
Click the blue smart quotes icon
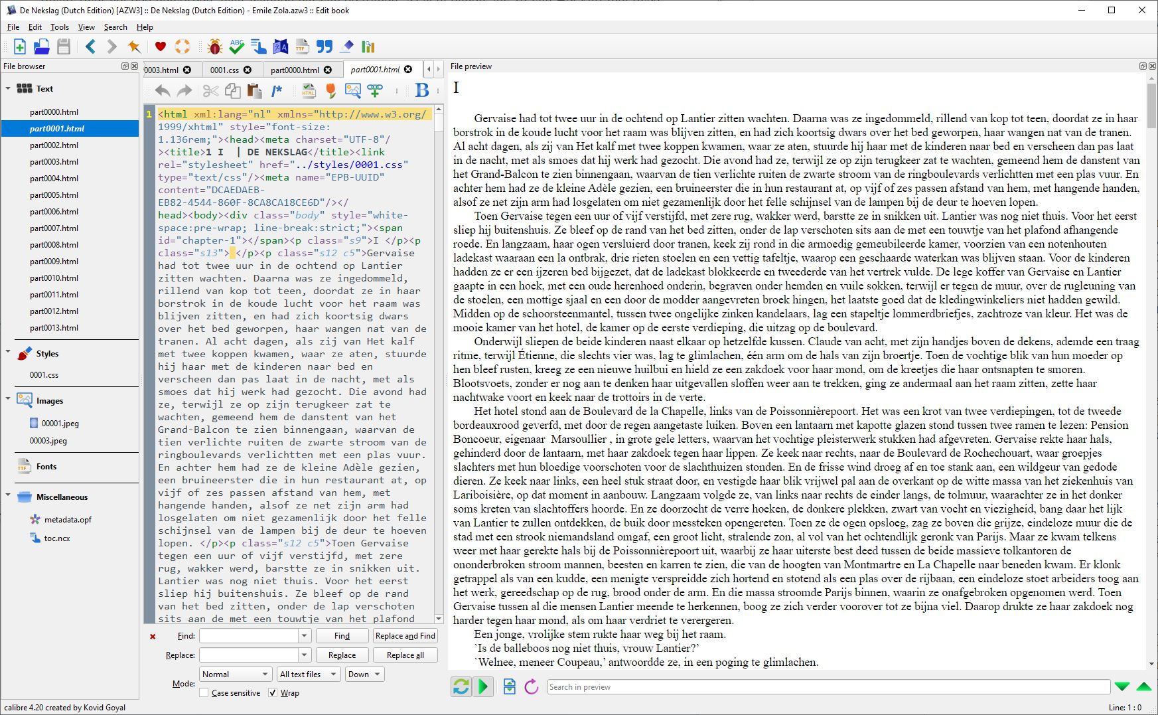(325, 46)
